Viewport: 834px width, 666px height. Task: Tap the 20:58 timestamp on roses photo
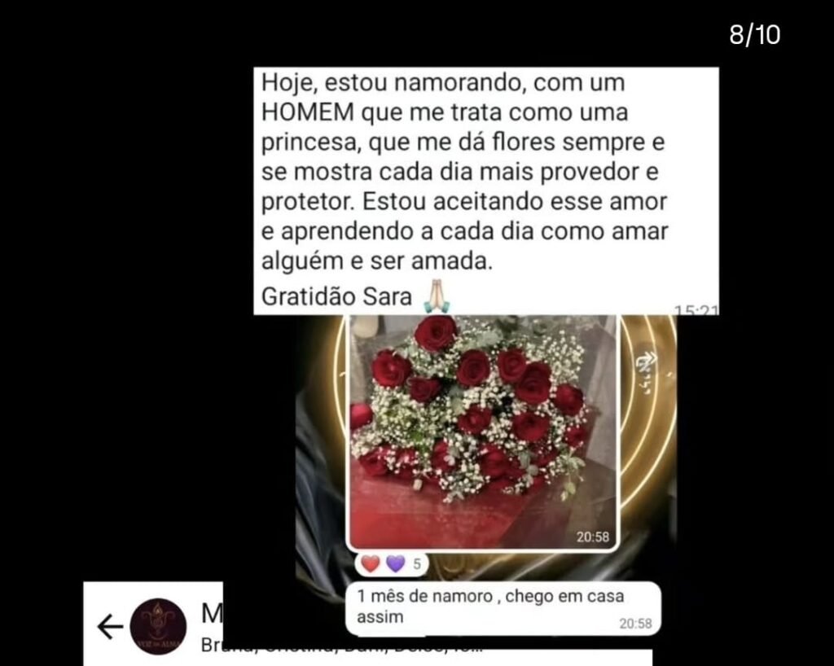pyautogui.click(x=593, y=537)
